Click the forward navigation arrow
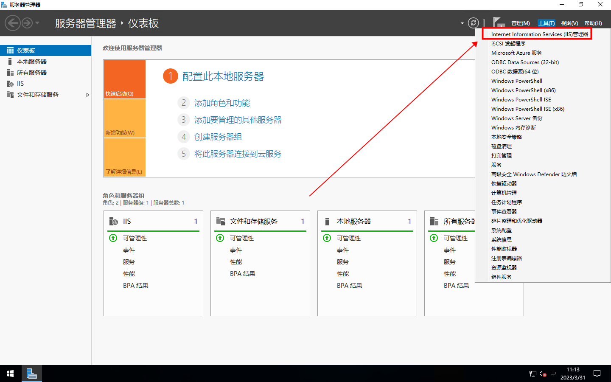The image size is (611, 382). (27, 23)
